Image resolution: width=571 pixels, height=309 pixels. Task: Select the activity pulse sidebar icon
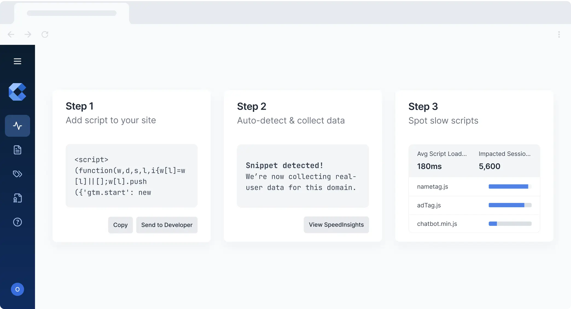point(18,126)
